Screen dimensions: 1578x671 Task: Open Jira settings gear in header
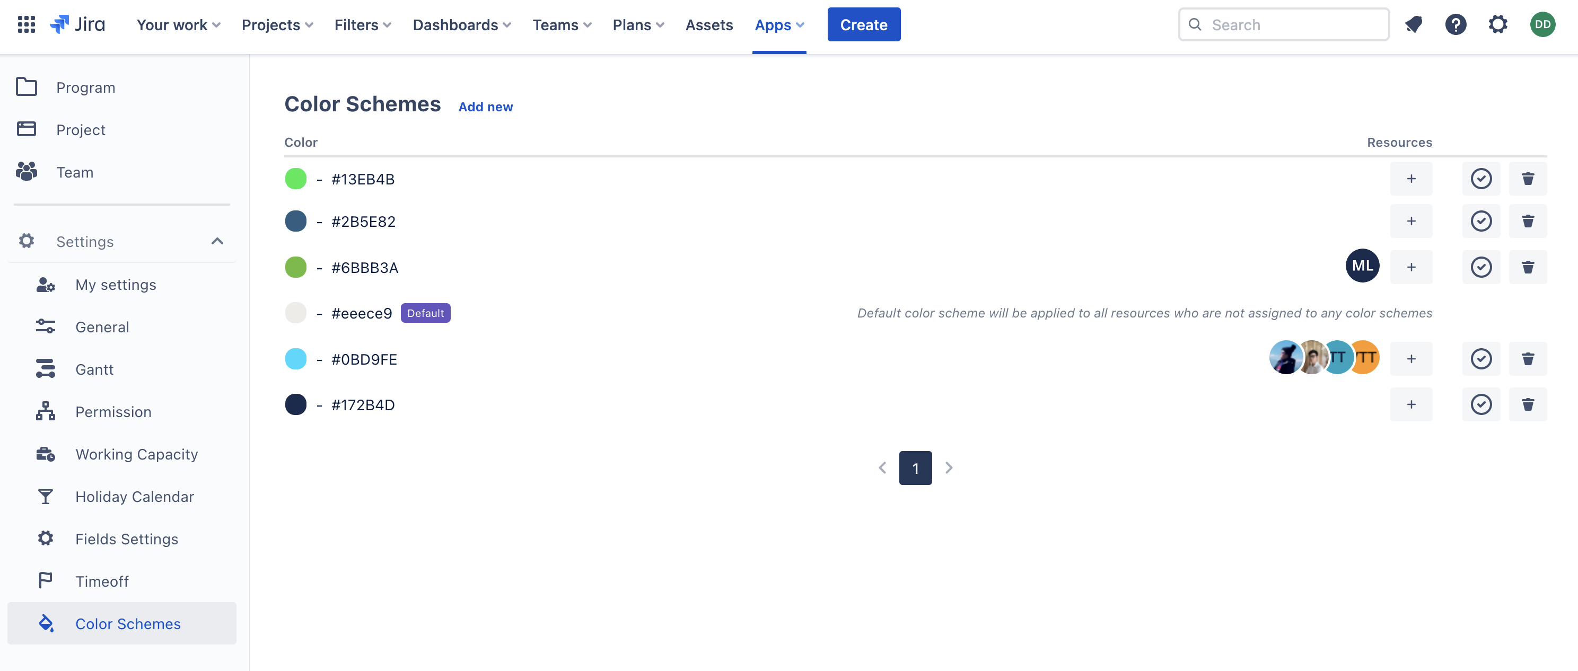click(1498, 24)
